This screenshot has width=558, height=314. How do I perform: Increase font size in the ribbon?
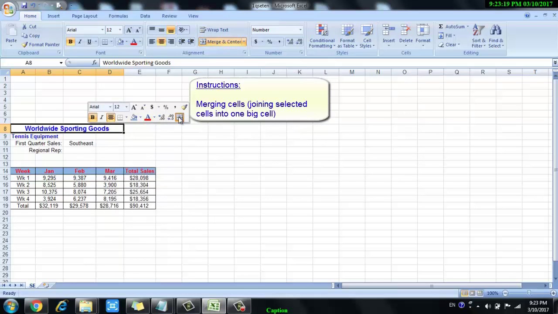click(x=129, y=30)
